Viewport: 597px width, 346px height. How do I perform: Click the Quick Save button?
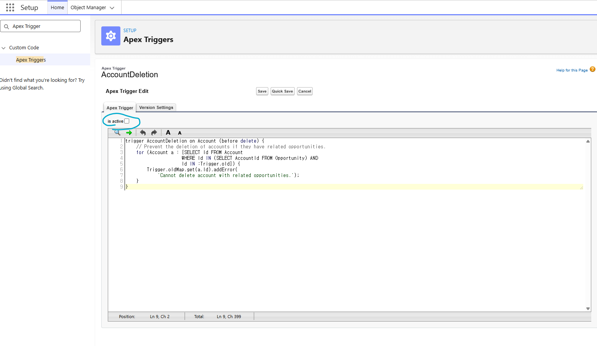(x=282, y=91)
